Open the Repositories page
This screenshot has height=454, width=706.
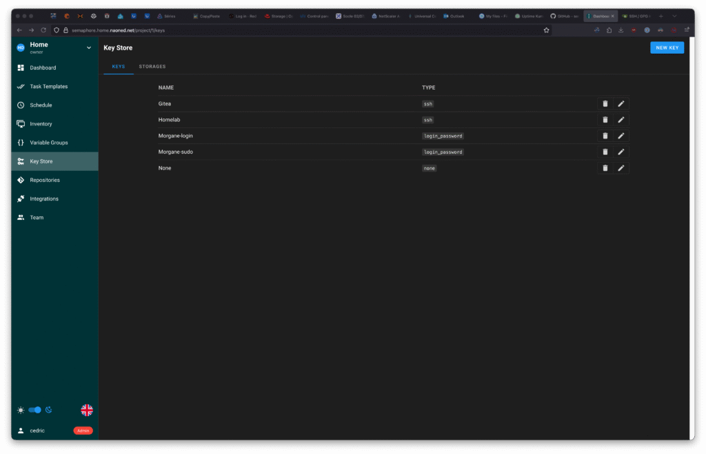(x=45, y=180)
